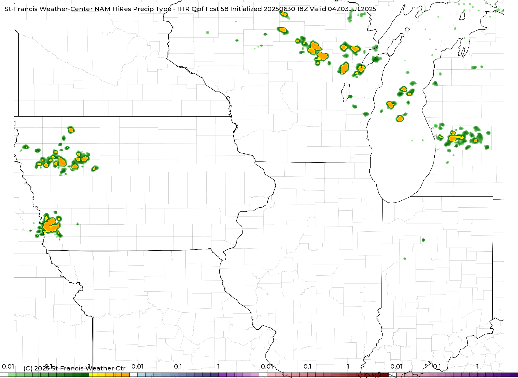Pick the orange swatch at the yellow scale's end

coord(125,375)
